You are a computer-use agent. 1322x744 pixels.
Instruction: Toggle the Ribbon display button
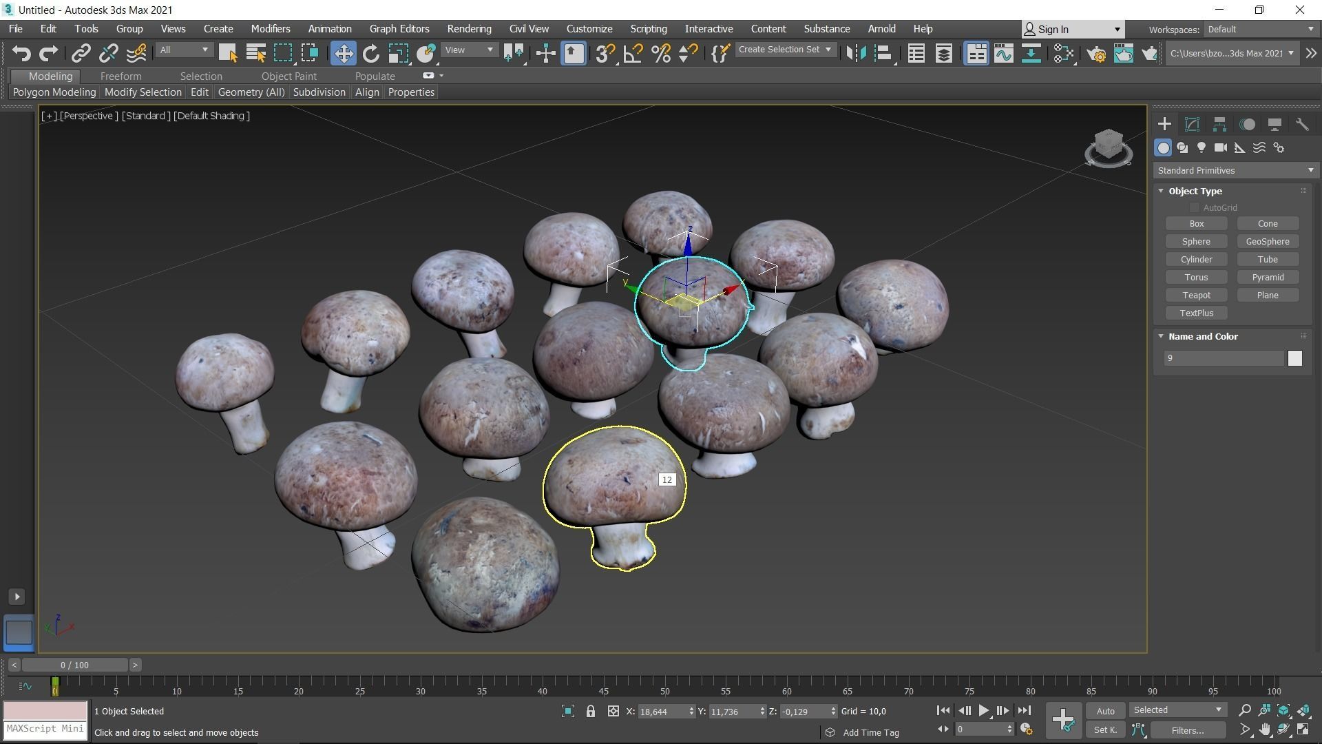[x=976, y=53]
